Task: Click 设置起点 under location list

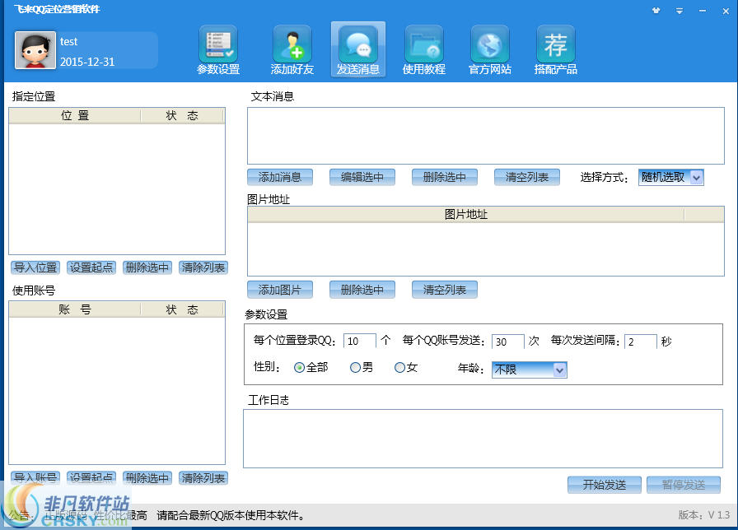Action: tap(91, 267)
